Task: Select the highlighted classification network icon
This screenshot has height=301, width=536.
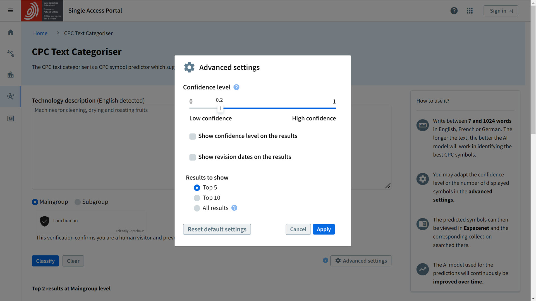Action: tap(10, 96)
